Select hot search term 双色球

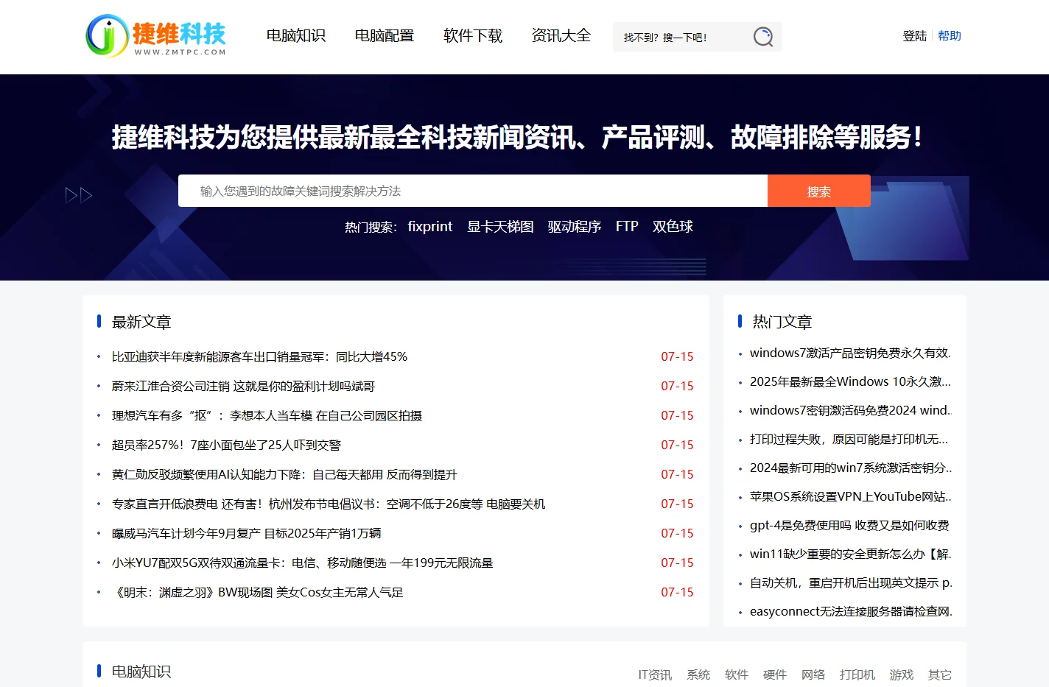tap(673, 227)
